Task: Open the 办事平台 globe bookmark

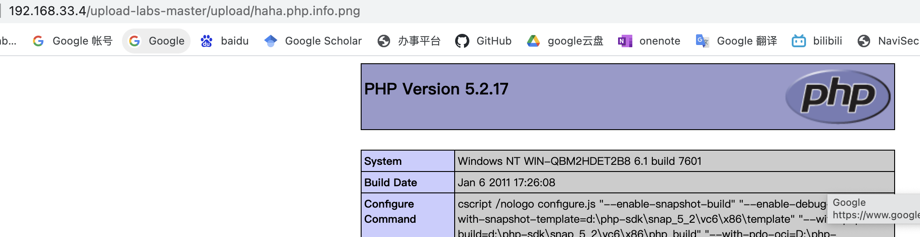Action: pyautogui.click(x=409, y=41)
